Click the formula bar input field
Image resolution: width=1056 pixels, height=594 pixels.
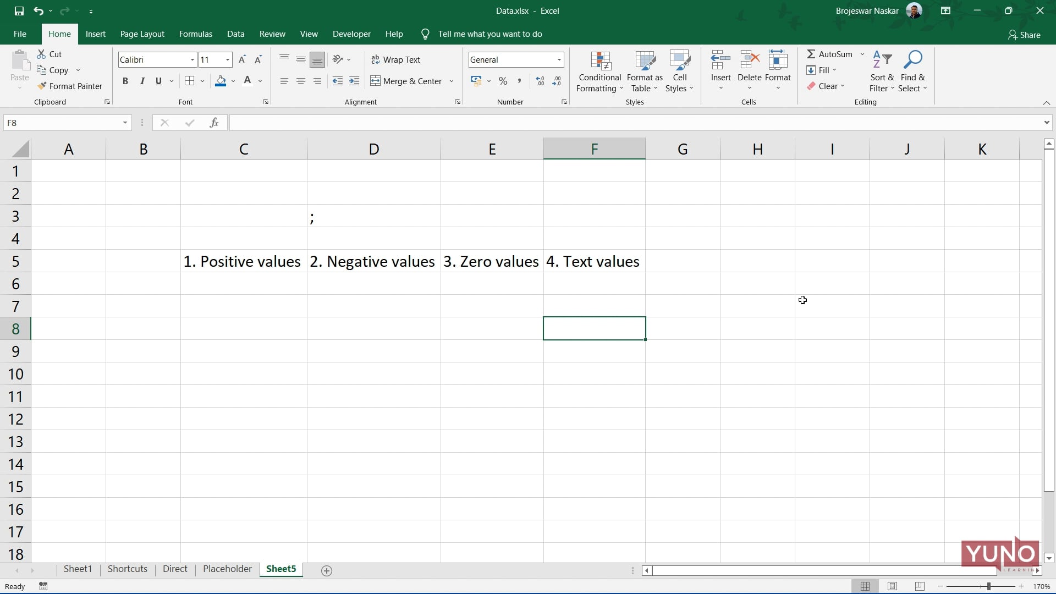pyautogui.click(x=635, y=123)
